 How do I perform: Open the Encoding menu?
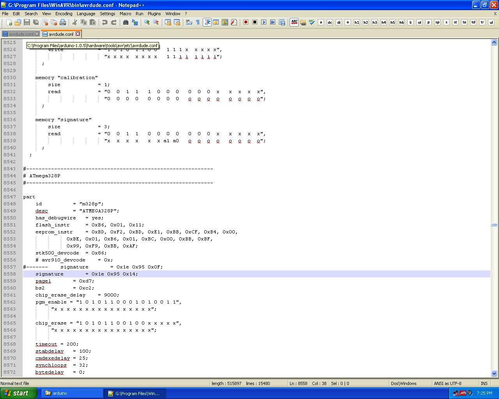[x=64, y=13]
